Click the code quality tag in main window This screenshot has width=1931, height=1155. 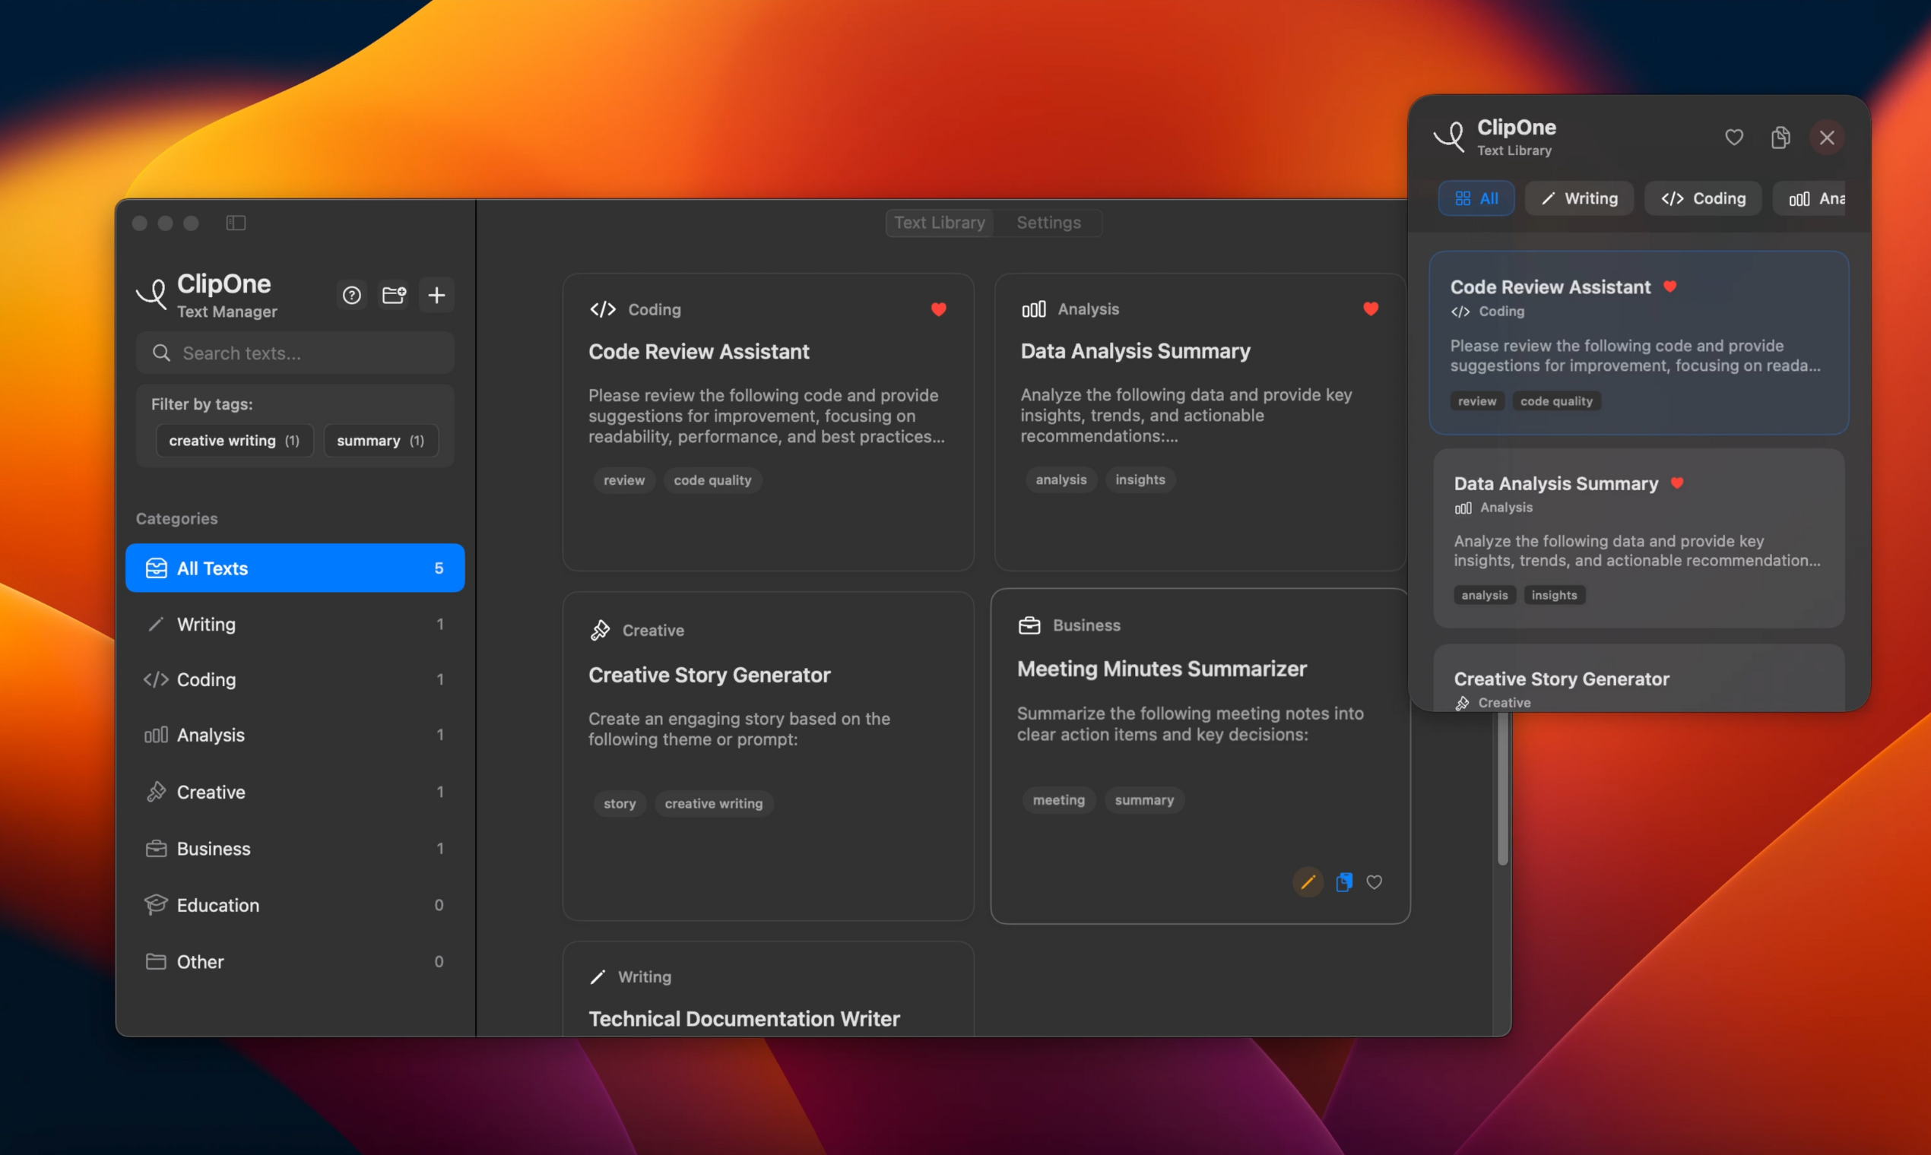[712, 480]
